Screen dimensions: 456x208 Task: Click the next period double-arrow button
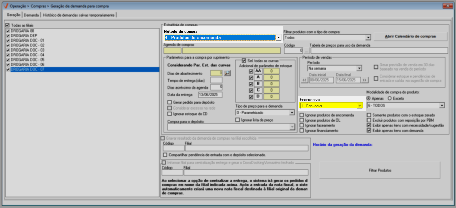364,80
